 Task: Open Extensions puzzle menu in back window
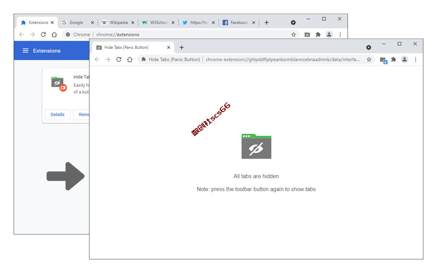[x=318, y=34]
